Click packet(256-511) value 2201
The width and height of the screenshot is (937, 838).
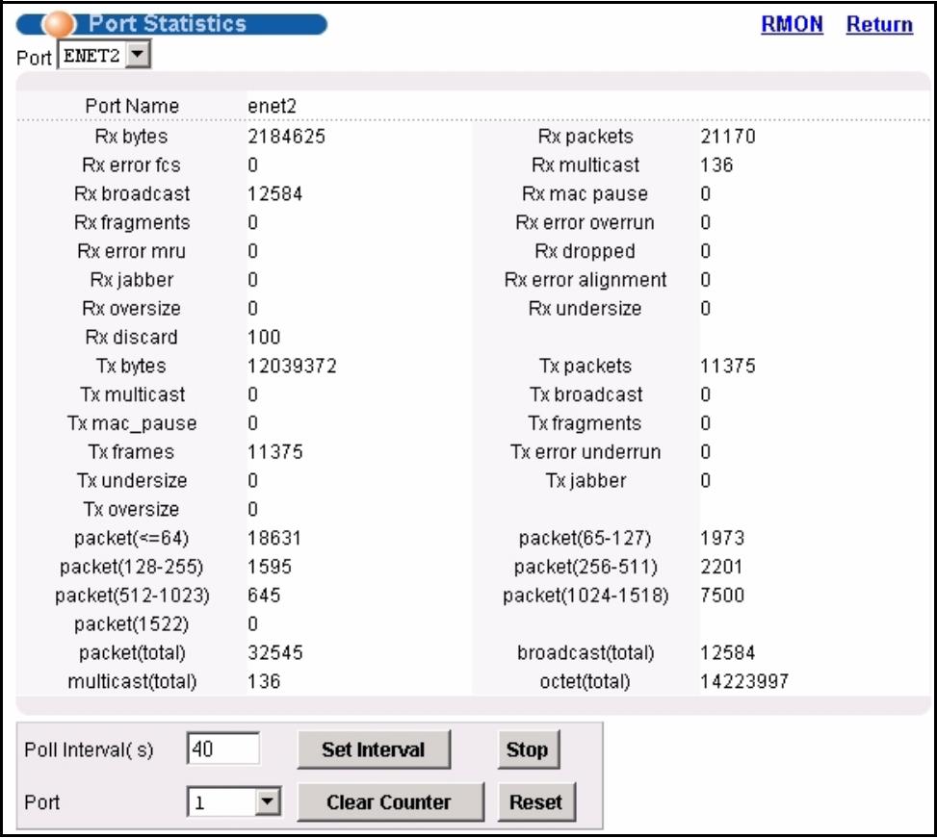pyautogui.click(x=721, y=567)
